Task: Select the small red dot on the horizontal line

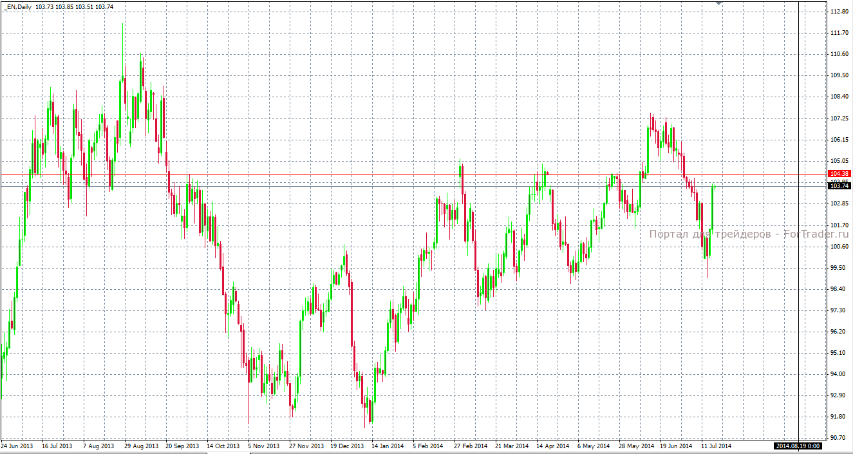Action: tap(547, 173)
